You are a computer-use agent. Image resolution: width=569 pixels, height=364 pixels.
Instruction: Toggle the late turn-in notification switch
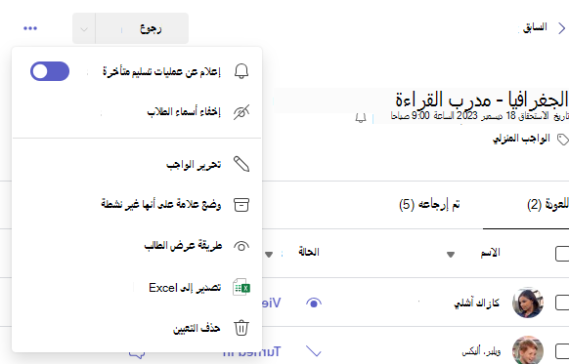click(x=50, y=71)
